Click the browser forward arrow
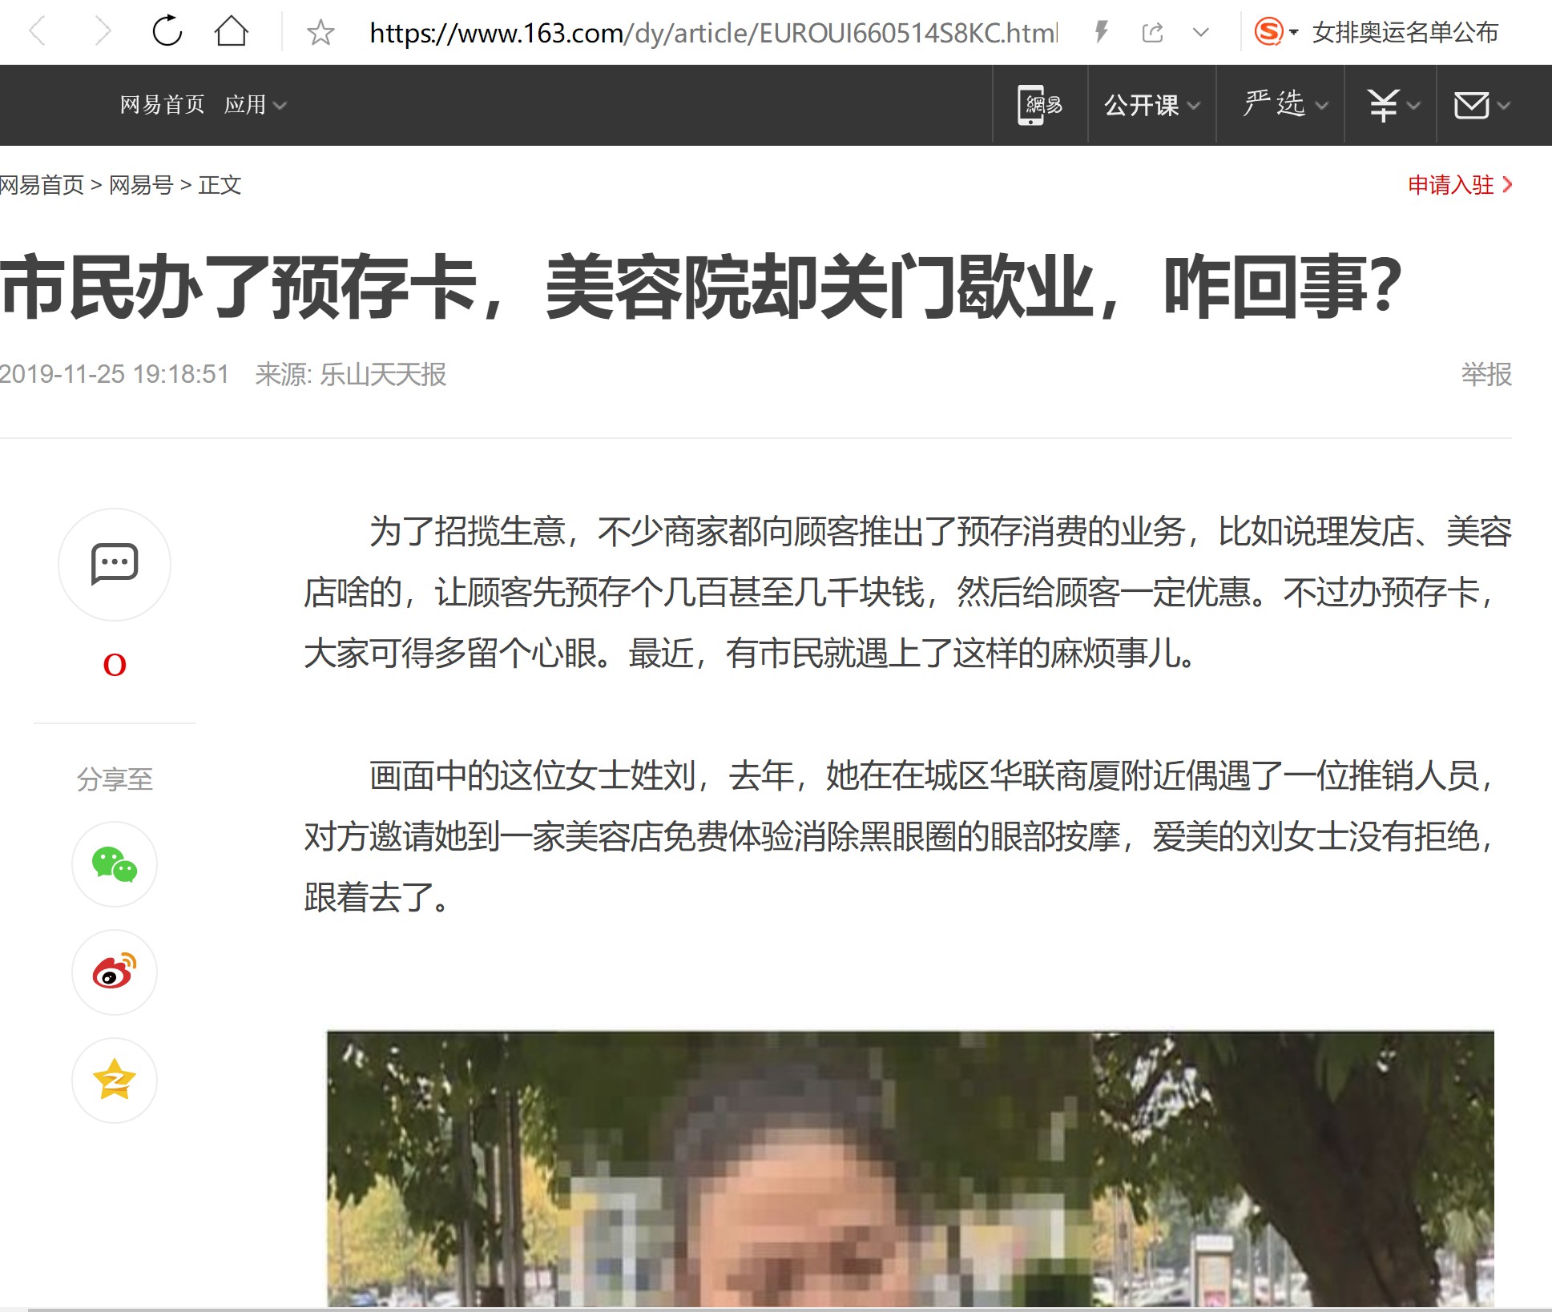 coord(103,32)
